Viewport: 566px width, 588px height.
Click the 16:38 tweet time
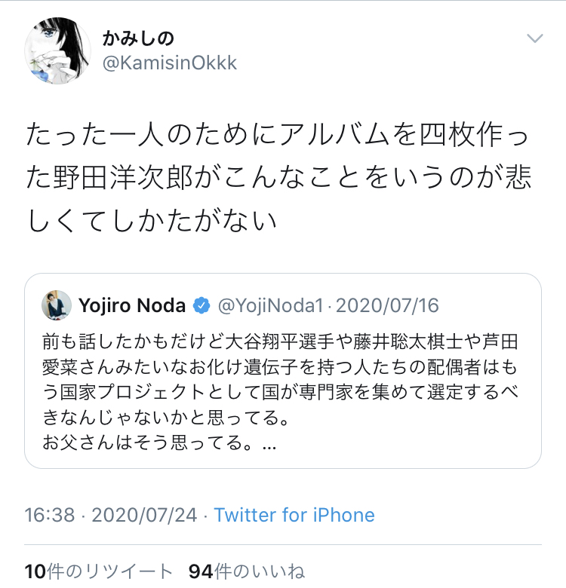click(x=50, y=515)
